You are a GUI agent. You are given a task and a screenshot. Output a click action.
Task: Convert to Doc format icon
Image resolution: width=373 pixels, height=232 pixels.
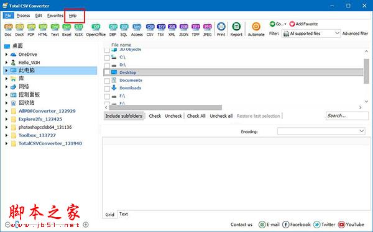(8, 27)
